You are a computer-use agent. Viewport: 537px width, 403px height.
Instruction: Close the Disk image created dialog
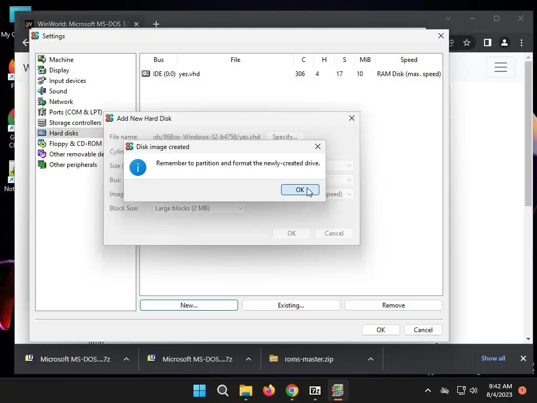pyautogui.click(x=318, y=147)
